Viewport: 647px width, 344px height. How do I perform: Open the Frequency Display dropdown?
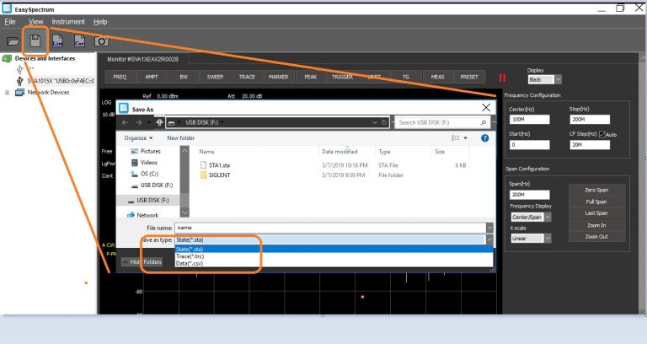tap(548, 217)
